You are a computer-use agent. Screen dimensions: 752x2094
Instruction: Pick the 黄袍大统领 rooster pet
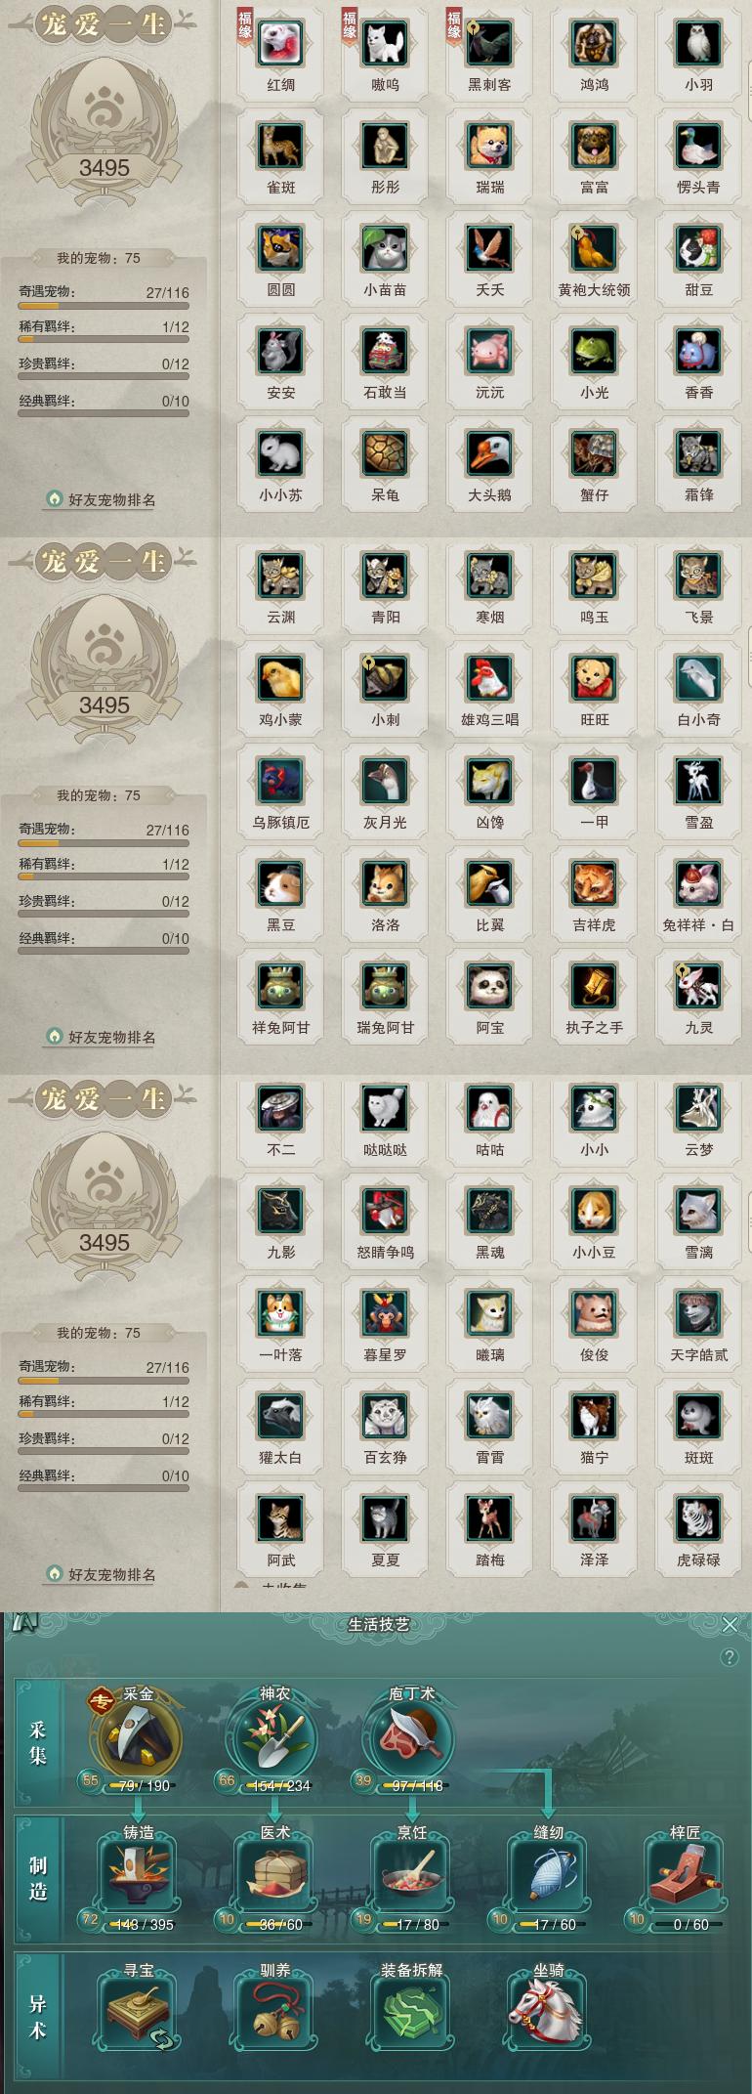coord(594,248)
